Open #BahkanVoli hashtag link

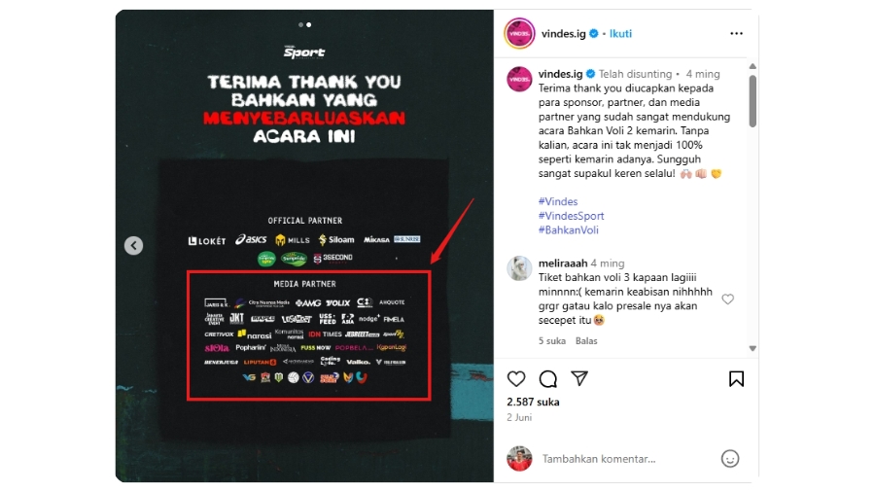pyautogui.click(x=568, y=229)
